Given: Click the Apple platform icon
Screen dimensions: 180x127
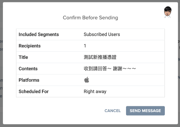Looking at the screenshot, I should [87, 80].
